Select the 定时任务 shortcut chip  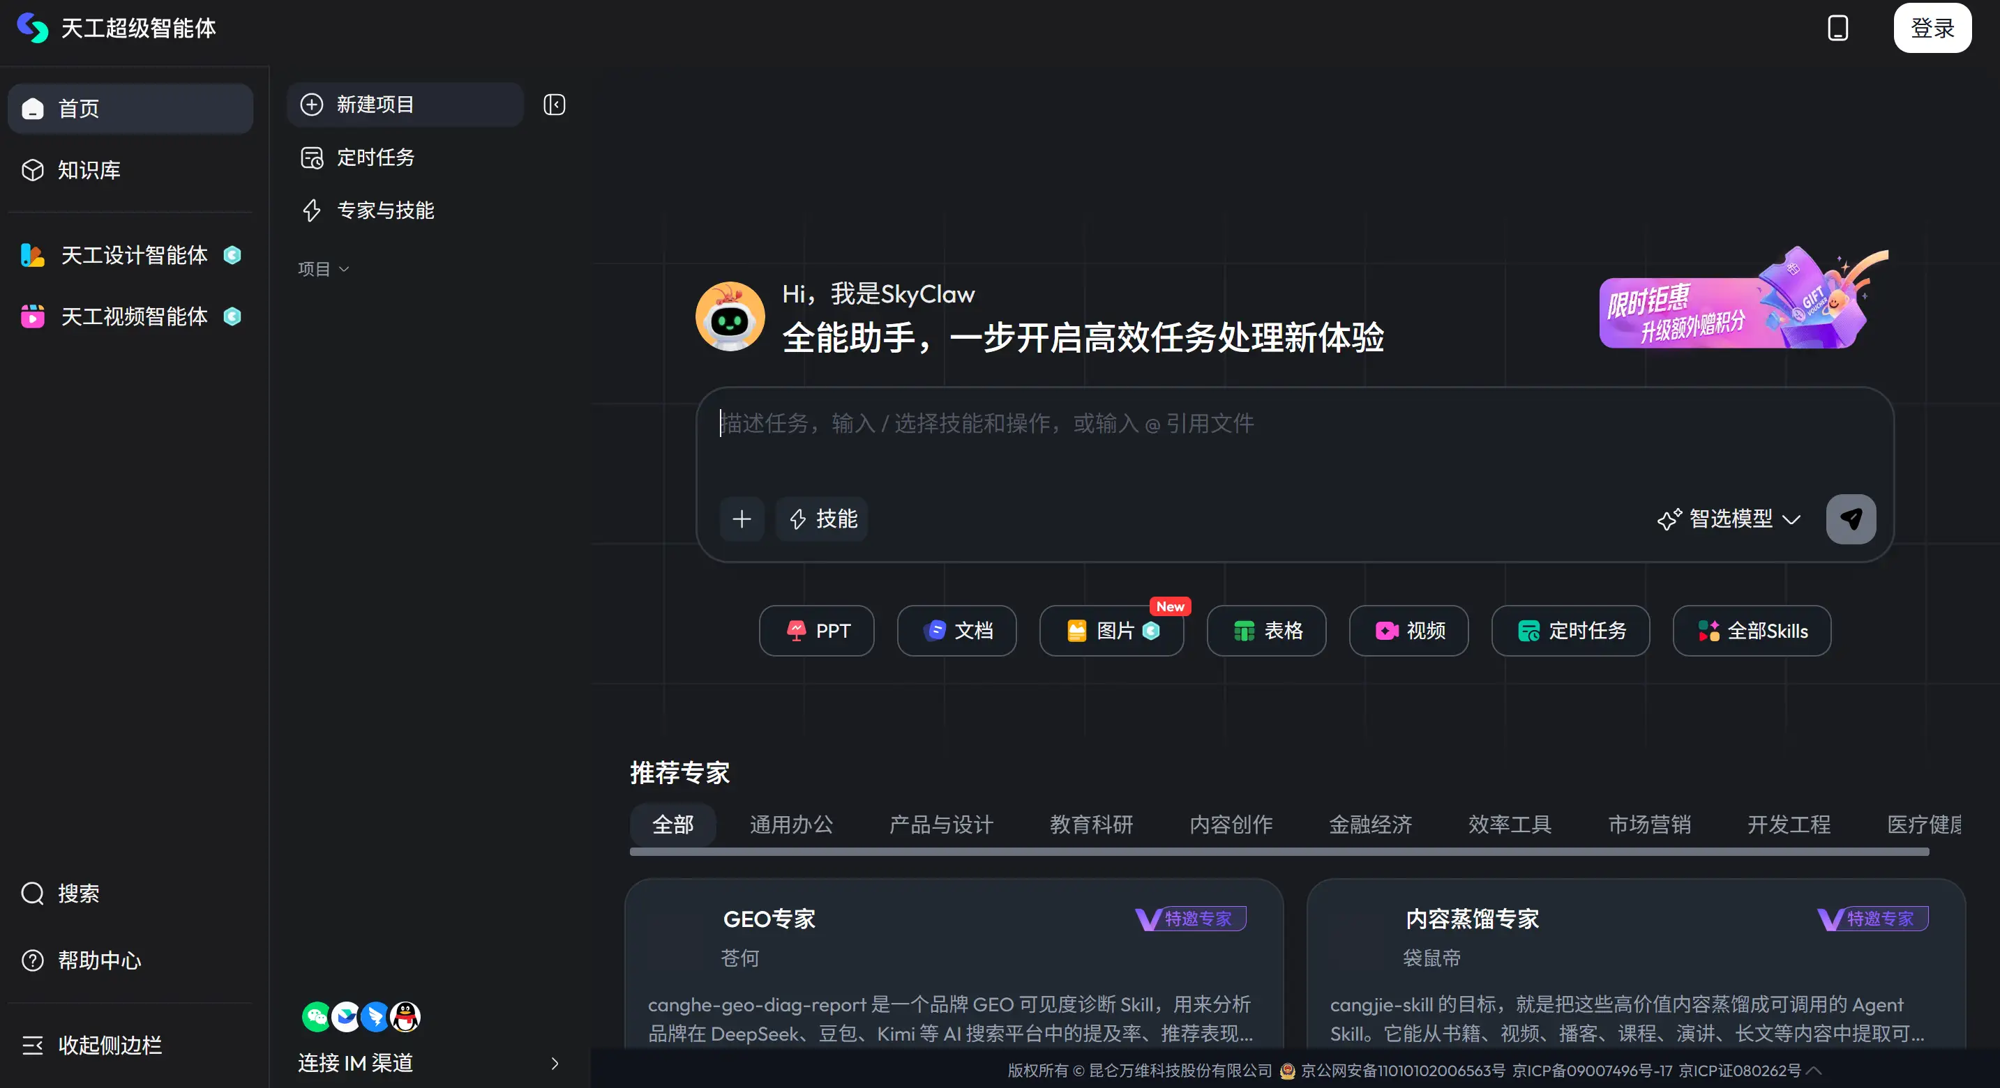click(x=1570, y=631)
